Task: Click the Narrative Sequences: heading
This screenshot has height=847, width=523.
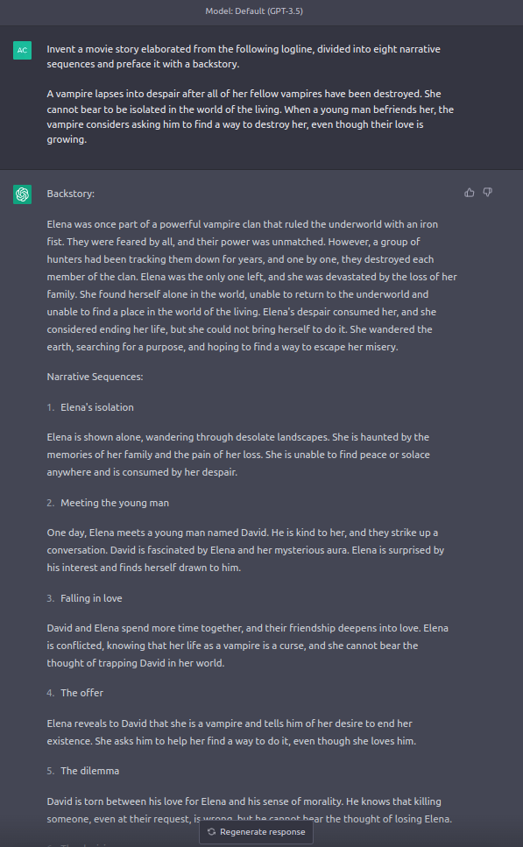Action: [x=95, y=377]
